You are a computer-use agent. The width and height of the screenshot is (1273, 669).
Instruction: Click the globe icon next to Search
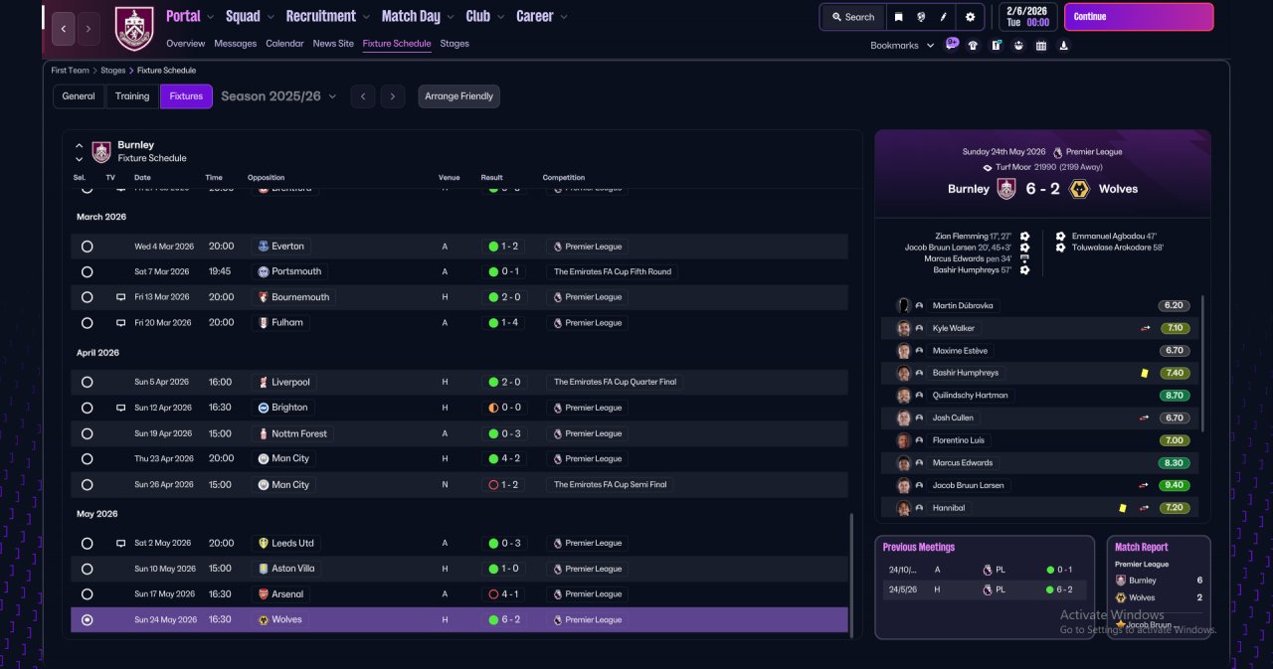(x=922, y=17)
